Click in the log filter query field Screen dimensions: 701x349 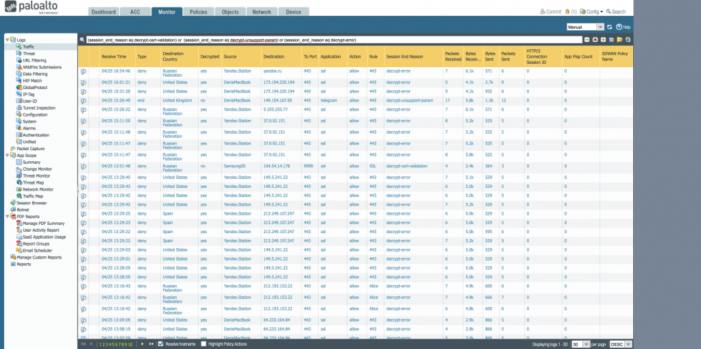click(334, 40)
